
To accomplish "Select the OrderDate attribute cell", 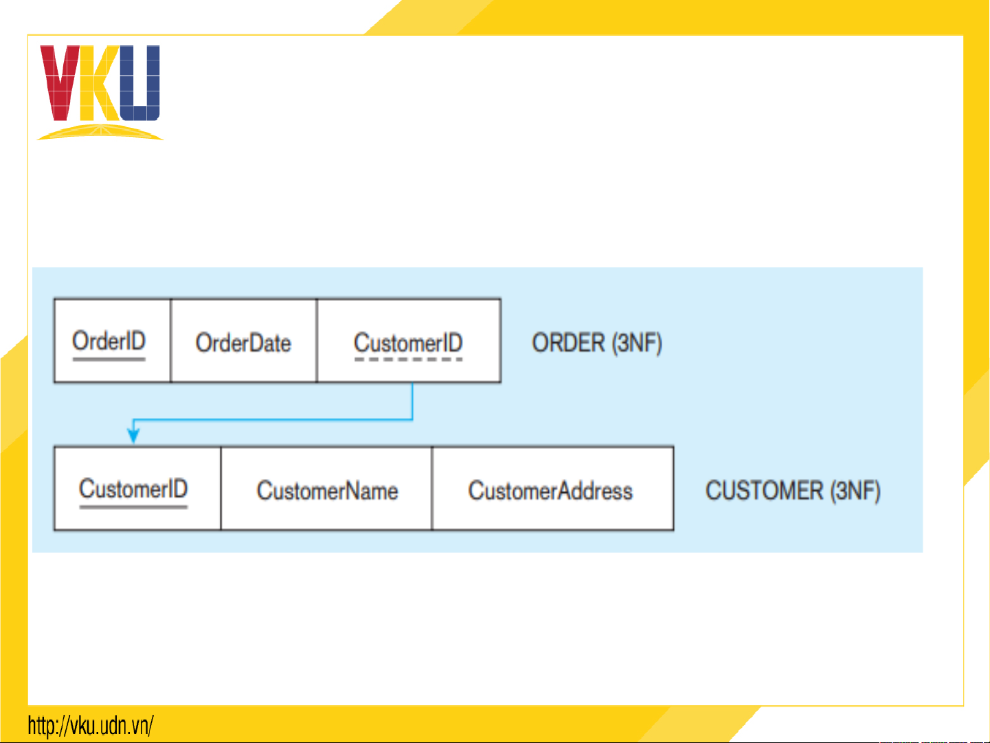I will (x=243, y=342).
